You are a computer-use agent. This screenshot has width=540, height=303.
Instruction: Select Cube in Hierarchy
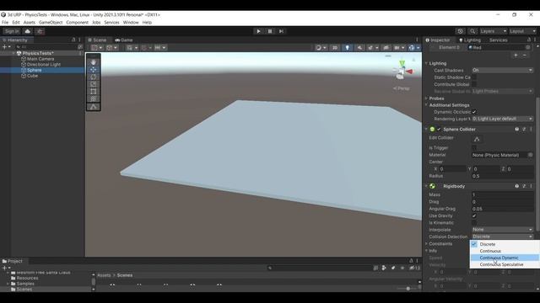click(32, 76)
